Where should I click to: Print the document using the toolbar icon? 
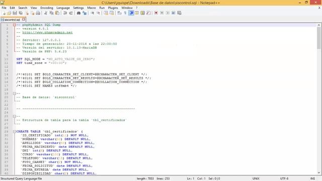coord(38,13)
